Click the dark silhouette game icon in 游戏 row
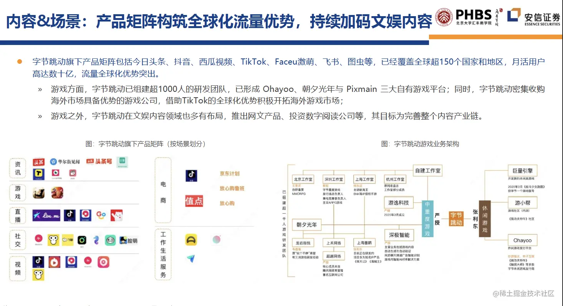The image size is (563, 306). click(38, 193)
